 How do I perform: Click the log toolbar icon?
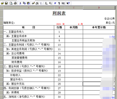click(63, 3)
